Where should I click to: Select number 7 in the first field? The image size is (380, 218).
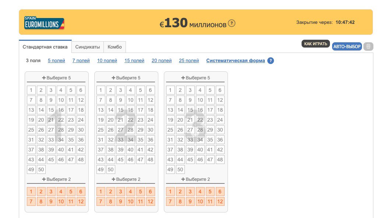coord(31,100)
